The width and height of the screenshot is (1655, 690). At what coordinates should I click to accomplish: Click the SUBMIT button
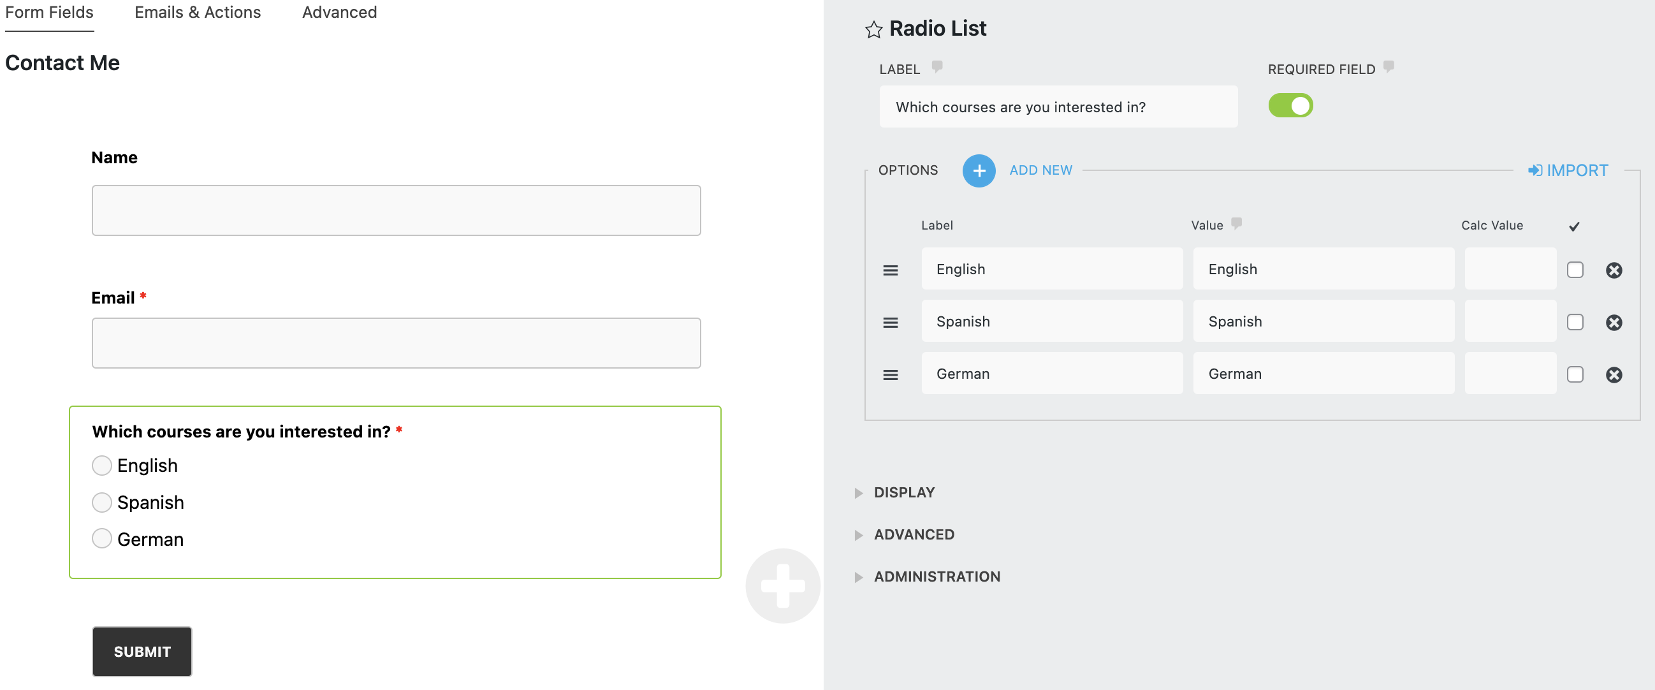pos(142,651)
